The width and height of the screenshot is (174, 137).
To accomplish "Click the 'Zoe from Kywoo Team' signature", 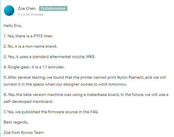I will tap(24, 132).
